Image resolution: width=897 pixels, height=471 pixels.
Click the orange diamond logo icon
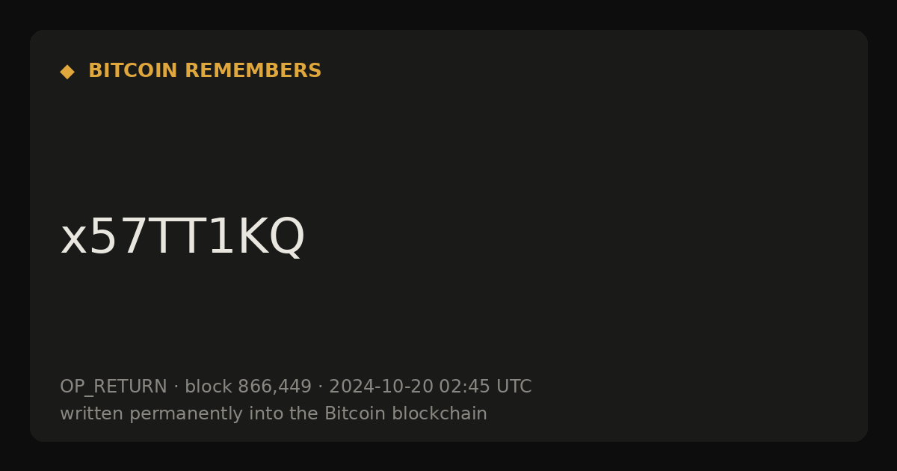click(x=67, y=71)
